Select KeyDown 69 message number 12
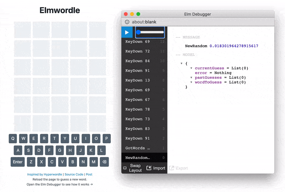Screen dimensions: 285x192 (144, 42)
